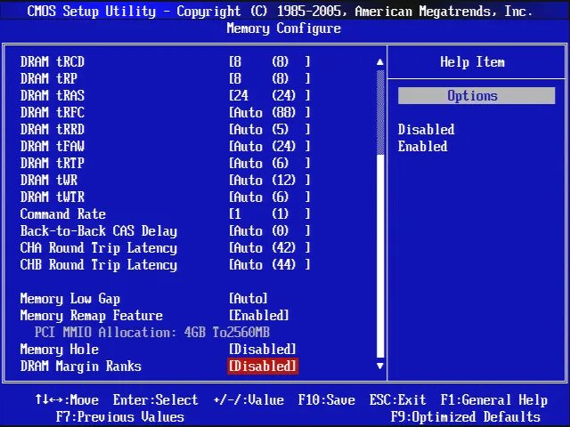The width and height of the screenshot is (570, 427).
Task: Open the DRAM tRAS value setting
Action: [269, 95]
